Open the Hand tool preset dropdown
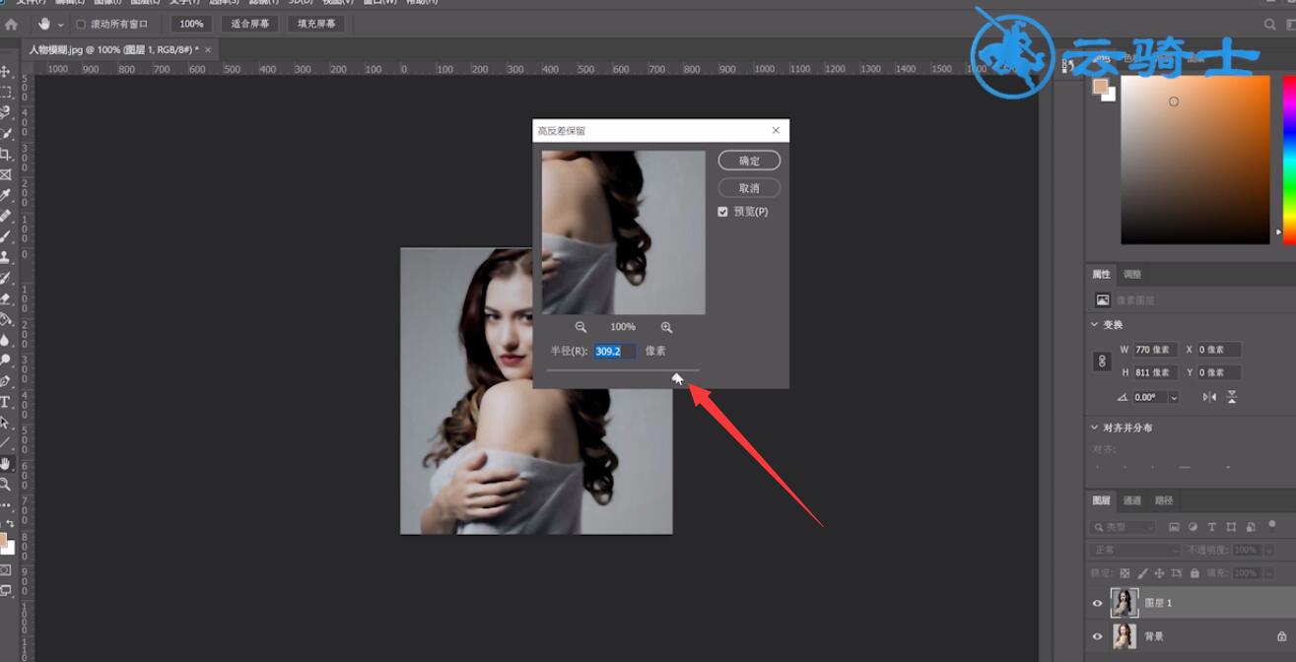1296x662 pixels. pos(60,25)
